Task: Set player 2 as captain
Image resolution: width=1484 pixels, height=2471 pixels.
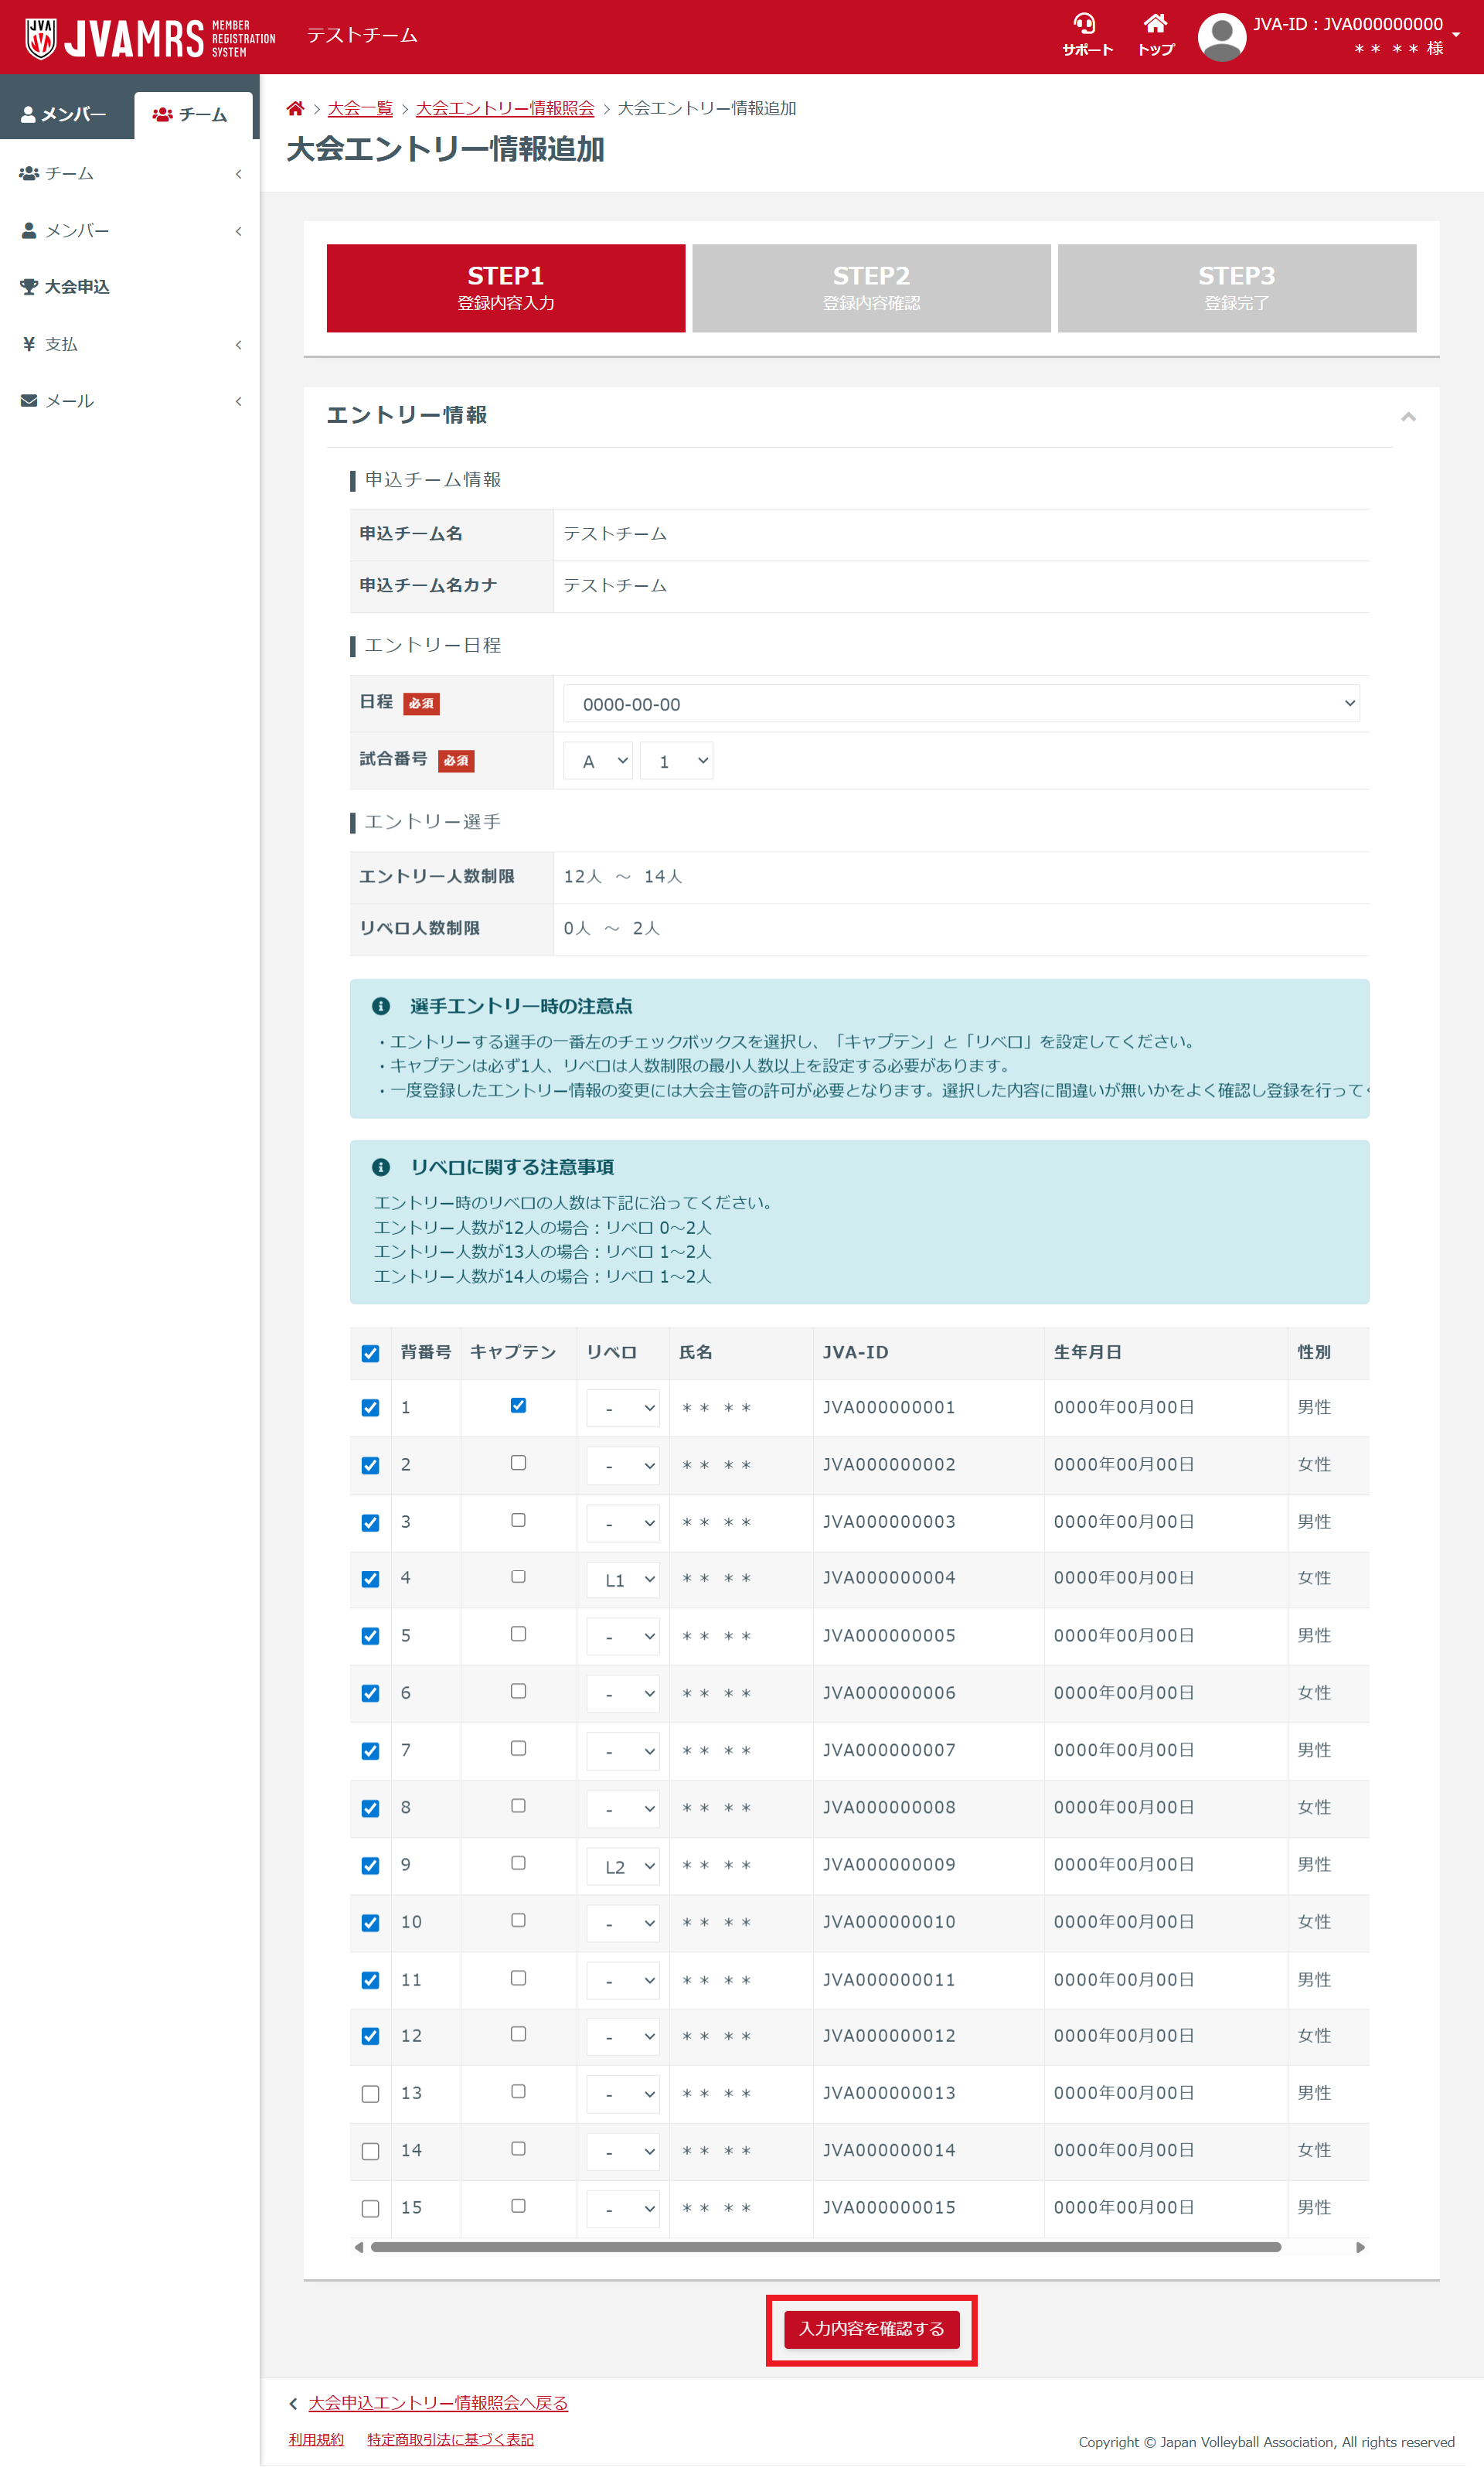Action: coord(518,1463)
